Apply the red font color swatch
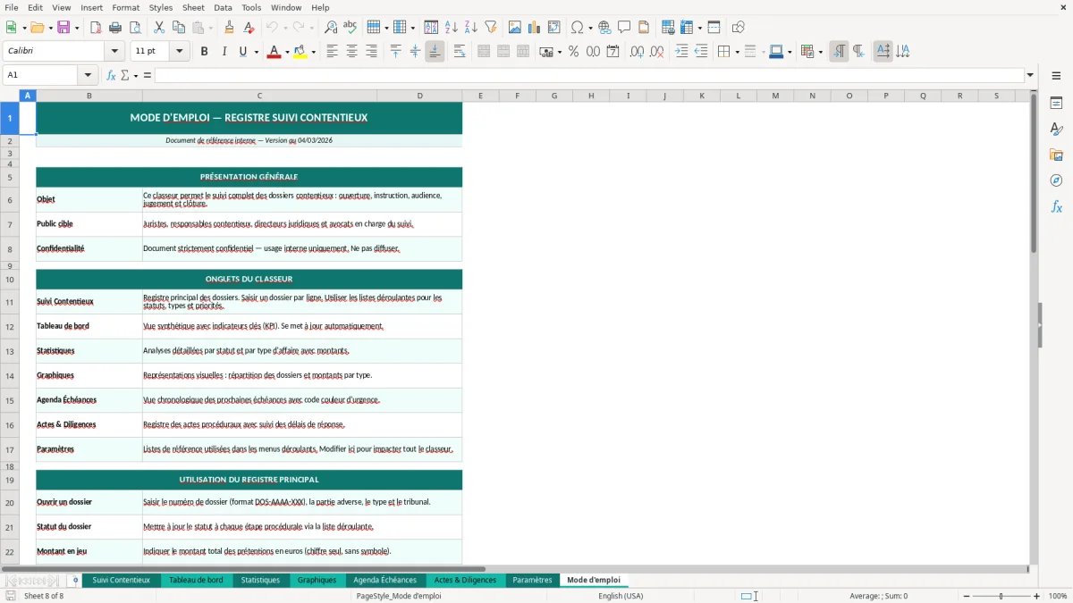Viewport: 1073px width, 603px height. coord(274,52)
